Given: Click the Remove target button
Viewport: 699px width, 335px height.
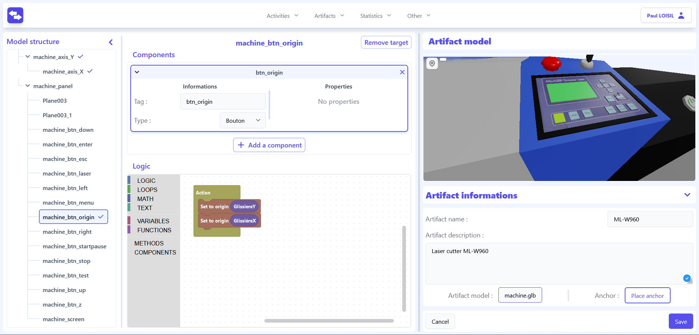Looking at the screenshot, I should 386,43.
